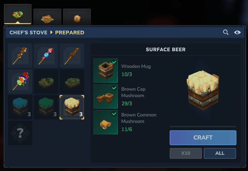The image size is (248, 171).
Task: Open the search magnifier icon
Action: point(226,32)
